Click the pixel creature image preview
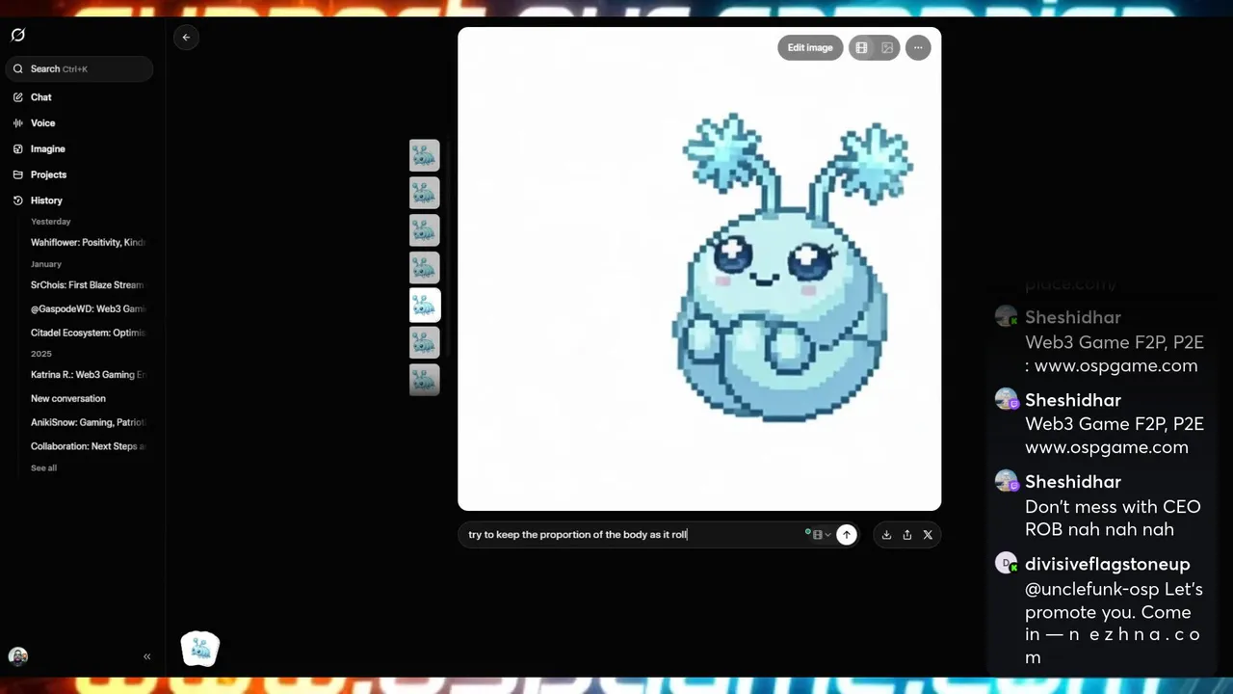1233x694 pixels. pos(699,269)
